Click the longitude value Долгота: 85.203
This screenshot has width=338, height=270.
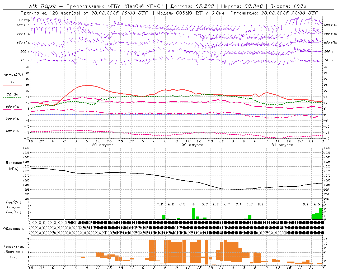[x=192, y=6]
